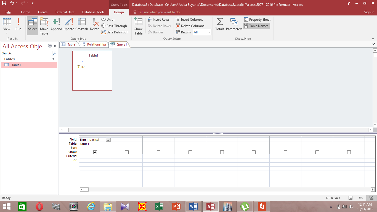Undo the last action

12,3
